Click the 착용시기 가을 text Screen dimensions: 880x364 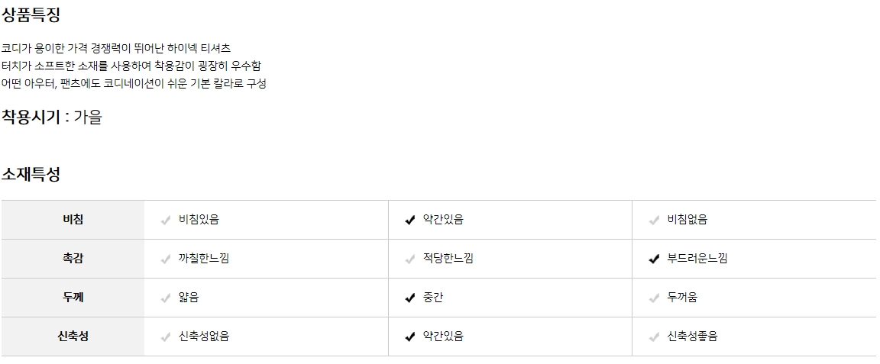tap(52, 118)
